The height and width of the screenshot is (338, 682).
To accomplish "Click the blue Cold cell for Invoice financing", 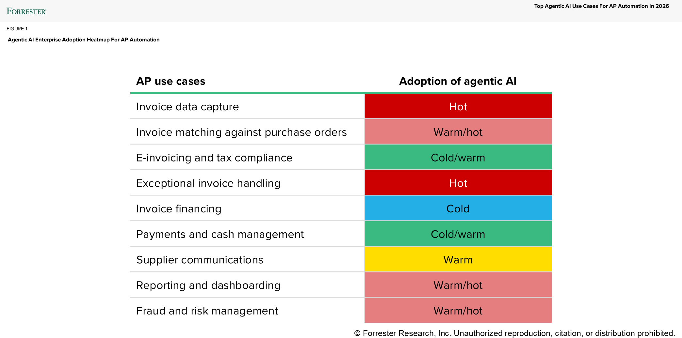I will [458, 208].
